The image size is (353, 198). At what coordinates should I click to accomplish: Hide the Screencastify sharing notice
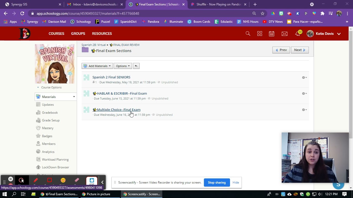236,183
